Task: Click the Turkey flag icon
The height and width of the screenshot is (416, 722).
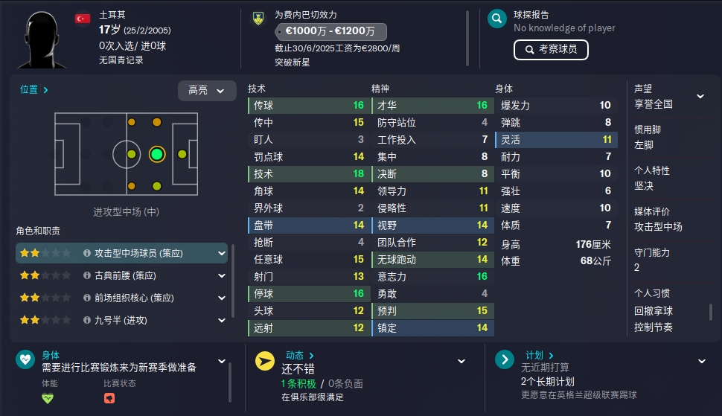Action: (83, 19)
